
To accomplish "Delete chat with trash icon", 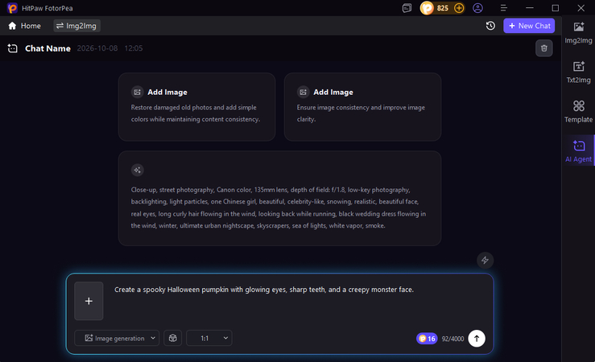I will (x=543, y=48).
